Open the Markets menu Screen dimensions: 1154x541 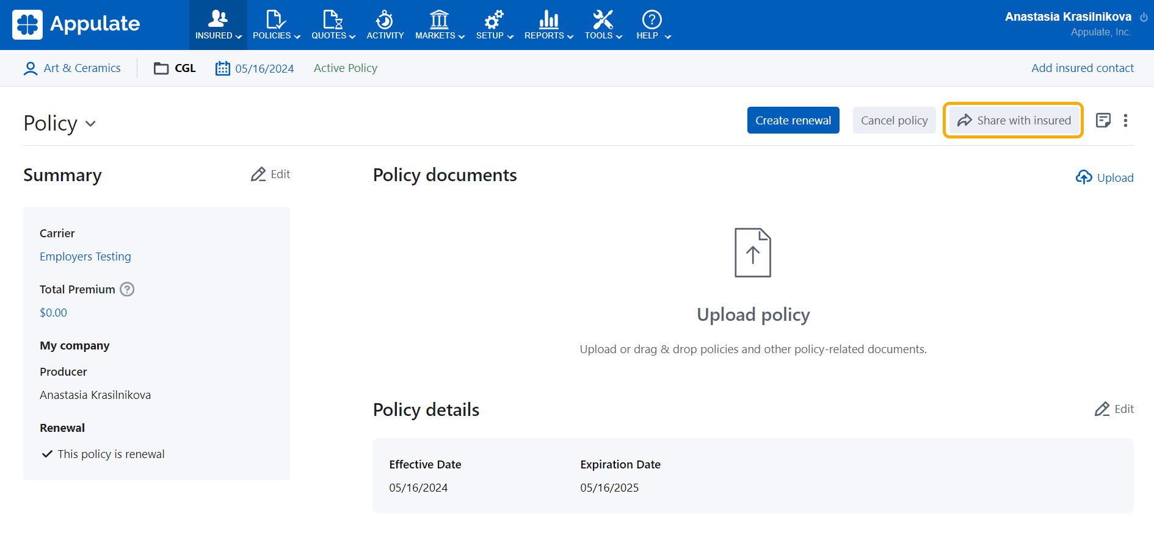pyautogui.click(x=440, y=25)
